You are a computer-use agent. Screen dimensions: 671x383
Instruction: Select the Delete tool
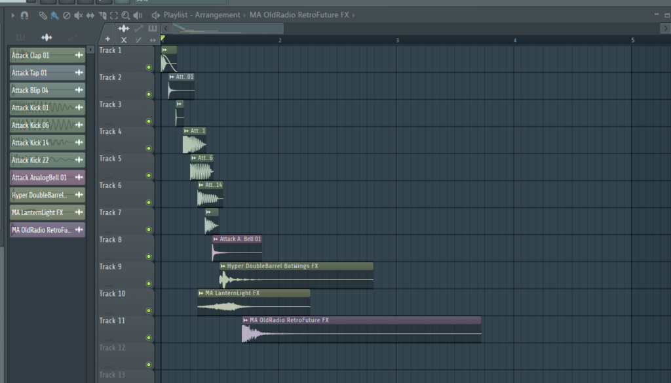click(x=66, y=16)
